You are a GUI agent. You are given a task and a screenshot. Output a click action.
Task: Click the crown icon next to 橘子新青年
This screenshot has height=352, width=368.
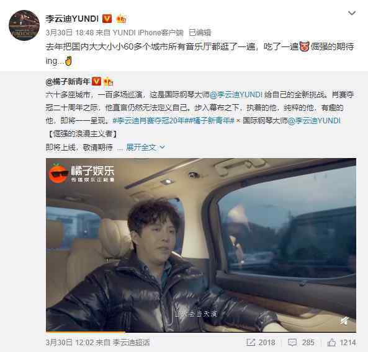pyautogui.click(x=108, y=81)
